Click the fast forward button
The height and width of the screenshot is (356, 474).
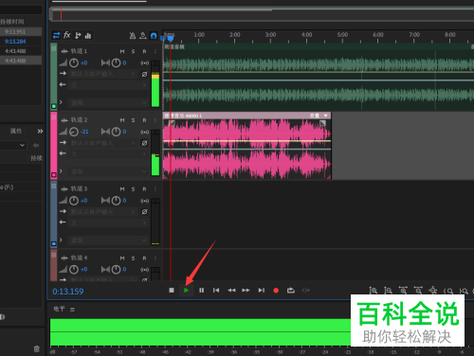pos(246,290)
